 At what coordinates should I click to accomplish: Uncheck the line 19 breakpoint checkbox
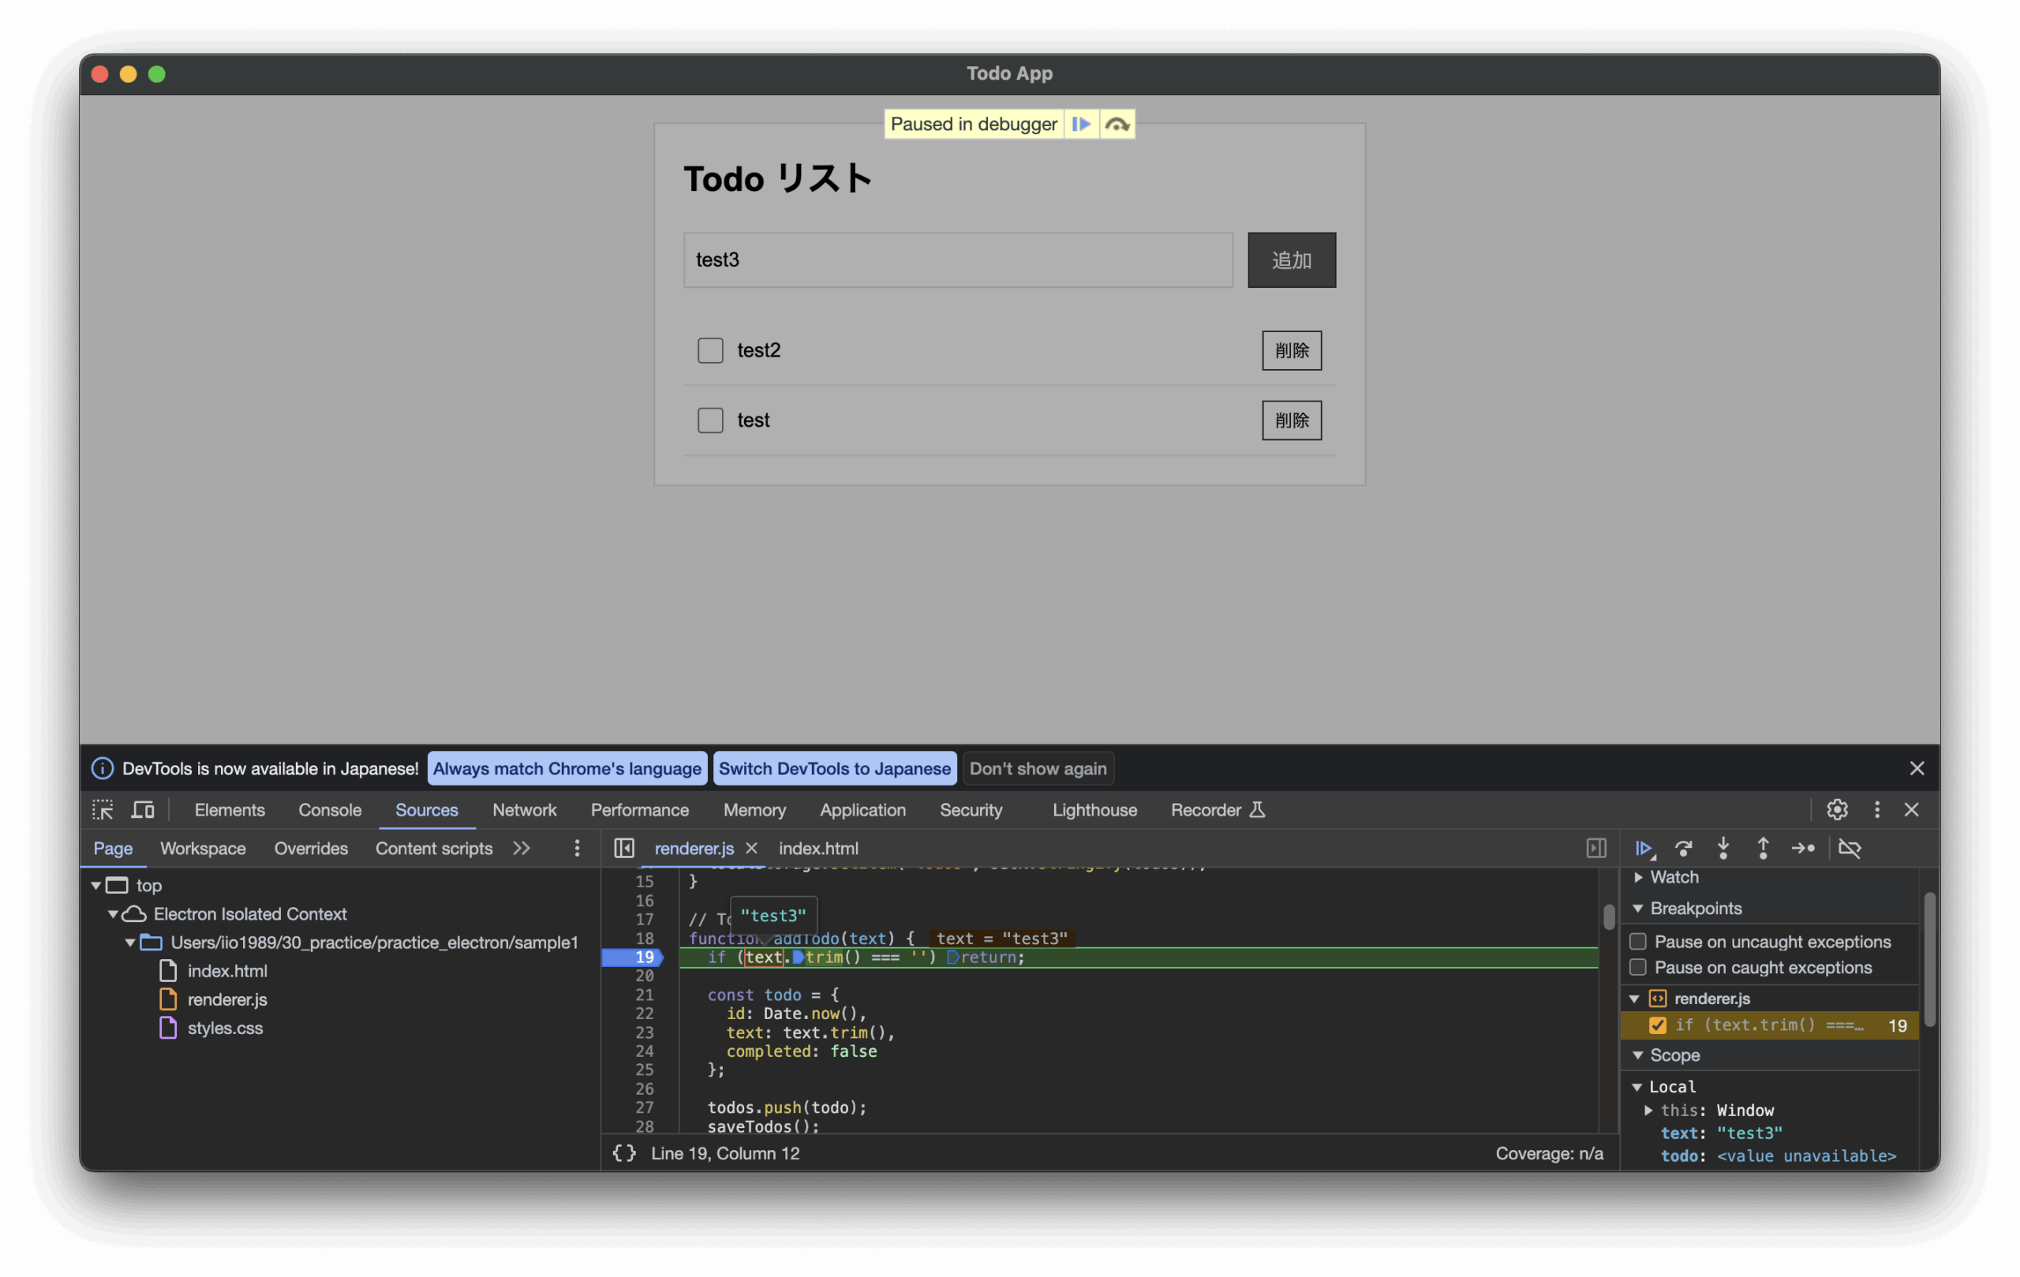tap(1658, 1025)
